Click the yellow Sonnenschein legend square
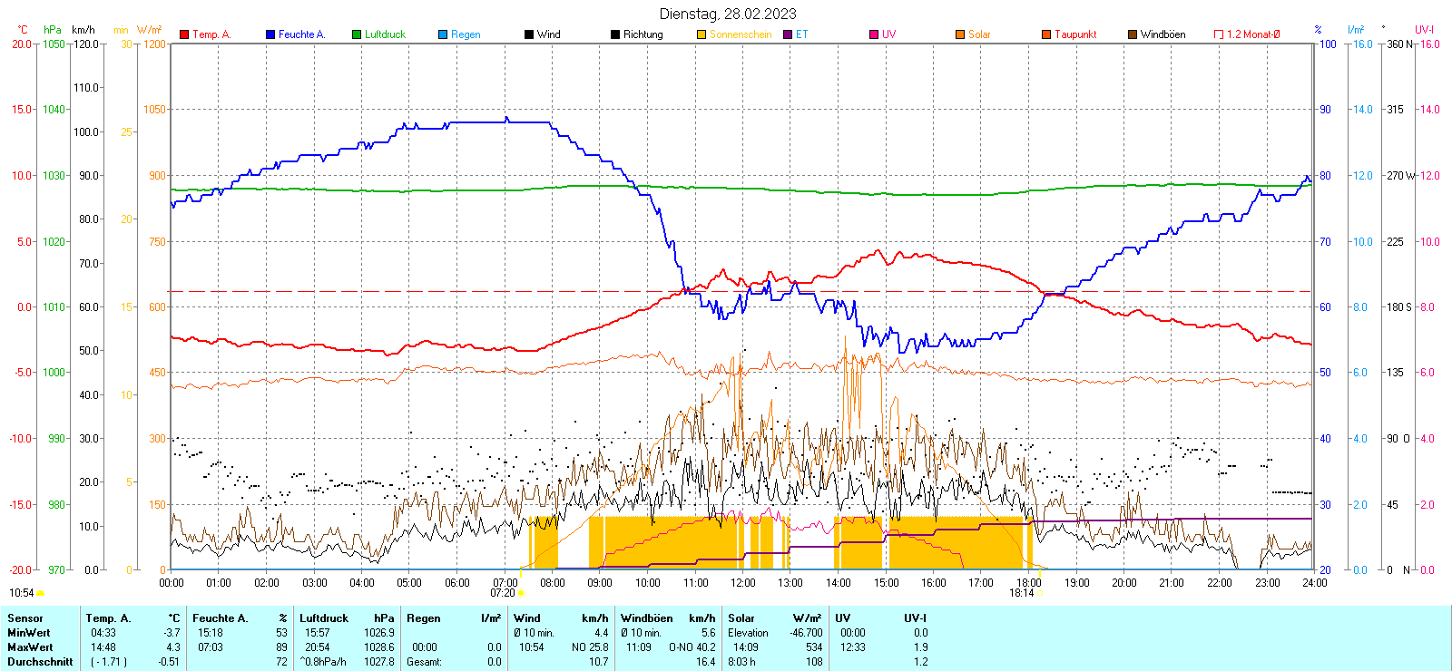 click(x=701, y=34)
